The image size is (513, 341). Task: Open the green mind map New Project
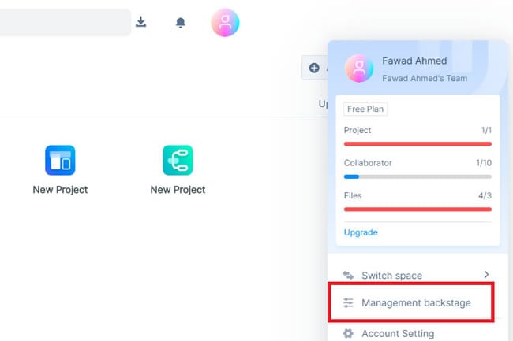pos(178,160)
